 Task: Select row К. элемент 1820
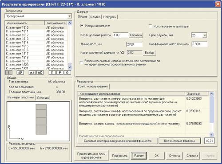point(36,65)
